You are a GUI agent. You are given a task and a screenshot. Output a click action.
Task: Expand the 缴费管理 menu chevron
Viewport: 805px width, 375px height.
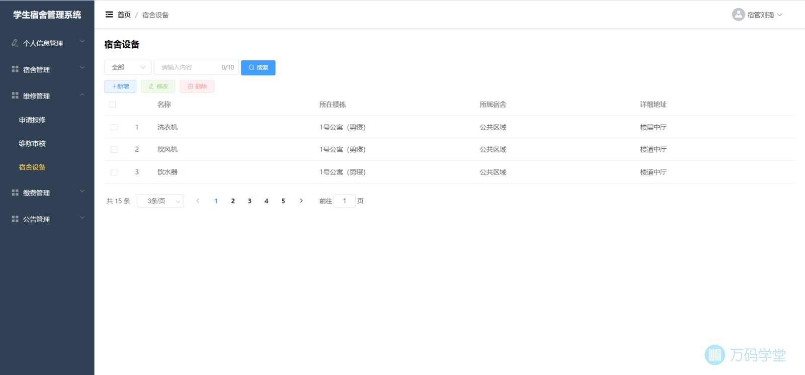tap(82, 191)
